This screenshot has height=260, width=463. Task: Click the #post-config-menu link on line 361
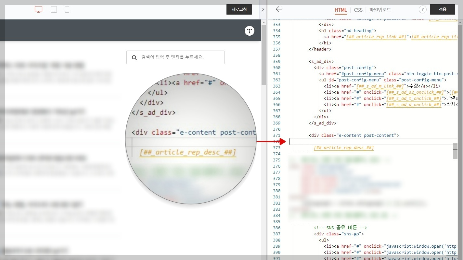[363, 74]
